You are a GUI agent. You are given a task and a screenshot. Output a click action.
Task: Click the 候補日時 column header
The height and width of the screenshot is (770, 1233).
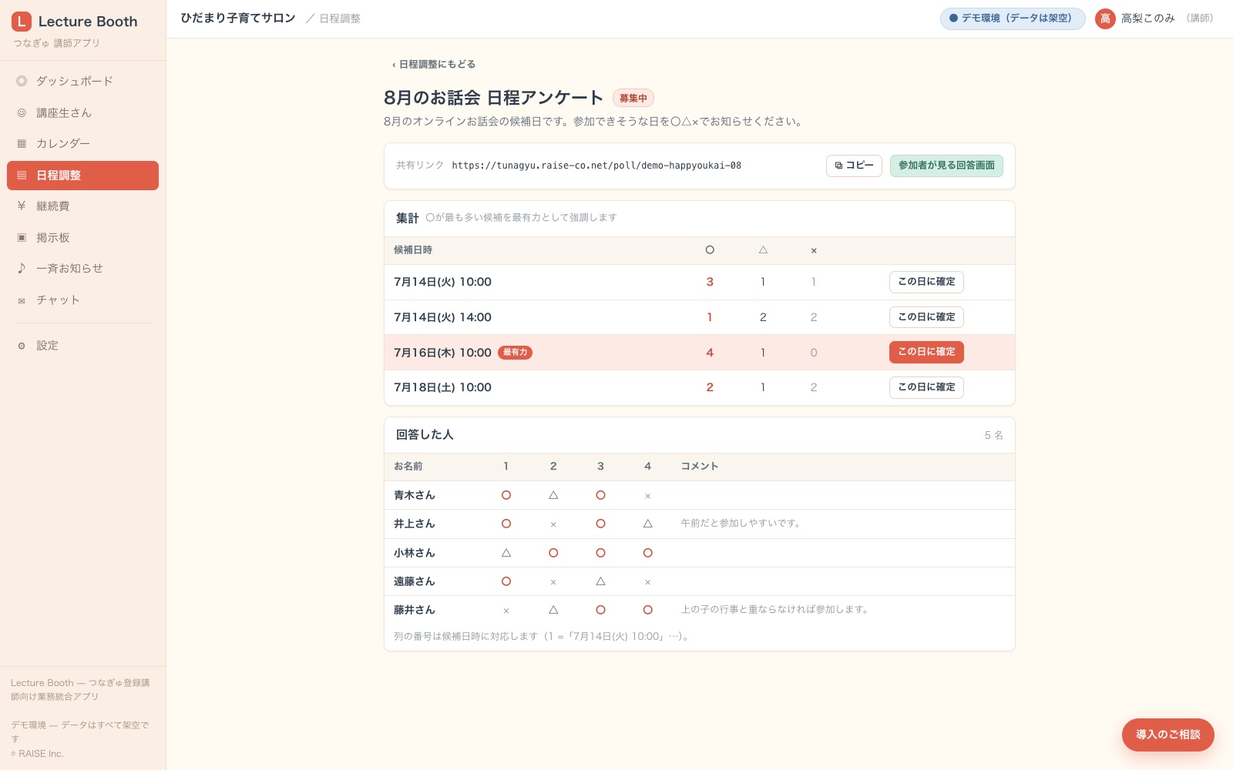point(413,250)
